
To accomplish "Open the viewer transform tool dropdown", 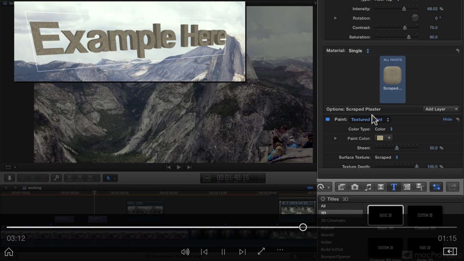I will click(x=11, y=167).
